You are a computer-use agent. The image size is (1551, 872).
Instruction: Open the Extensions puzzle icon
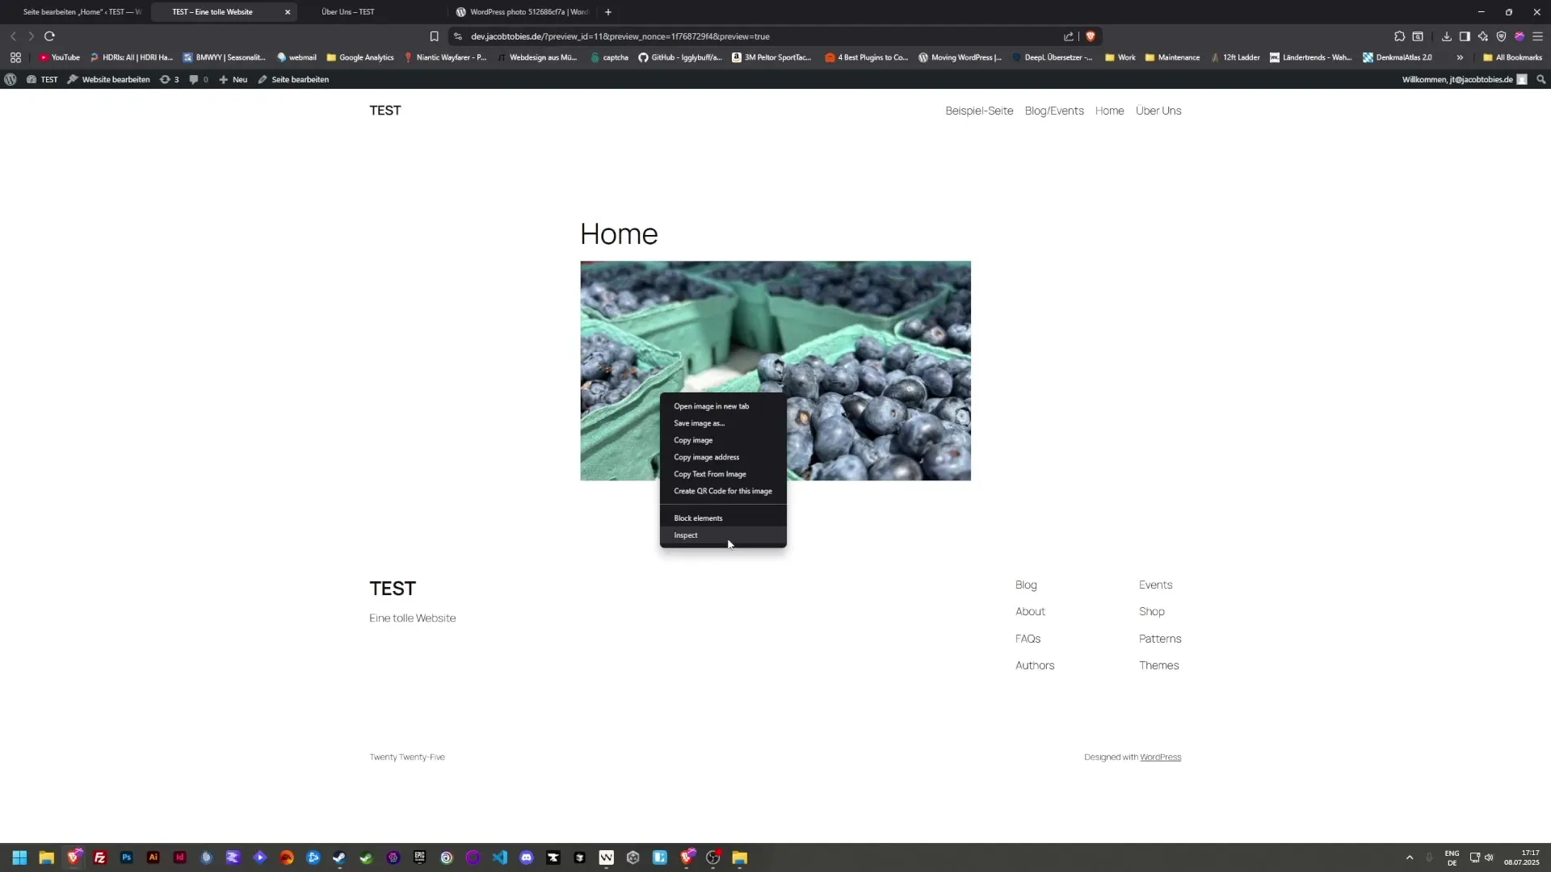pyautogui.click(x=1399, y=36)
